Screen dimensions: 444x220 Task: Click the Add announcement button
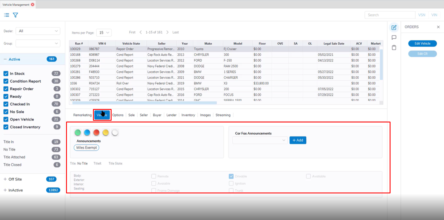(298, 140)
